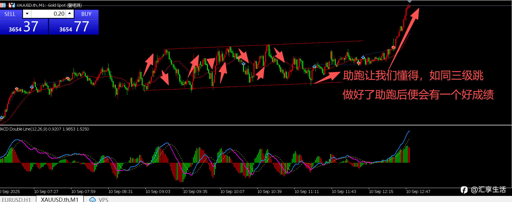Click the '10 Sep 10:39' time axis label
The width and height of the screenshot is (512, 202).
pos(270,192)
